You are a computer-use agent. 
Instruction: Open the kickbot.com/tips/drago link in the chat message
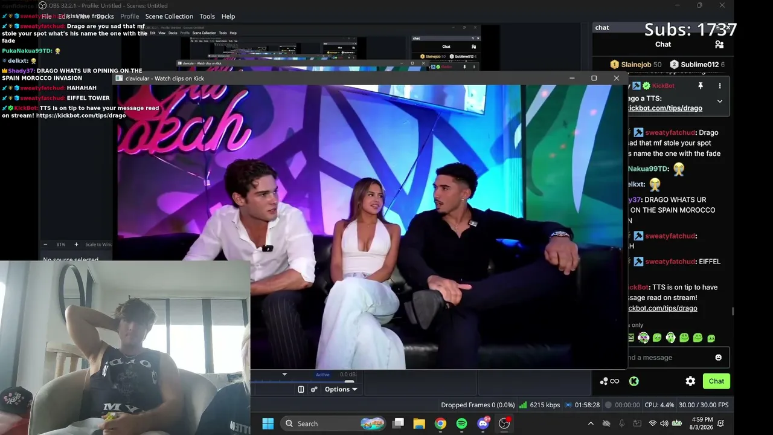pyautogui.click(x=662, y=308)
